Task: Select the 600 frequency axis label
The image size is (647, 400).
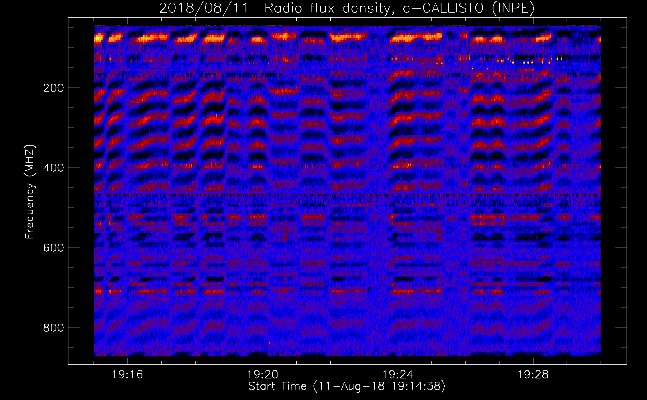Action: pos(54,248)
